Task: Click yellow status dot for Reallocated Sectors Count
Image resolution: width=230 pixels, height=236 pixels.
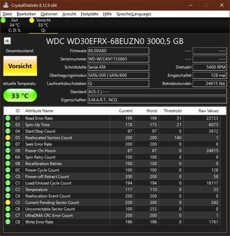Action: (8, 138)
